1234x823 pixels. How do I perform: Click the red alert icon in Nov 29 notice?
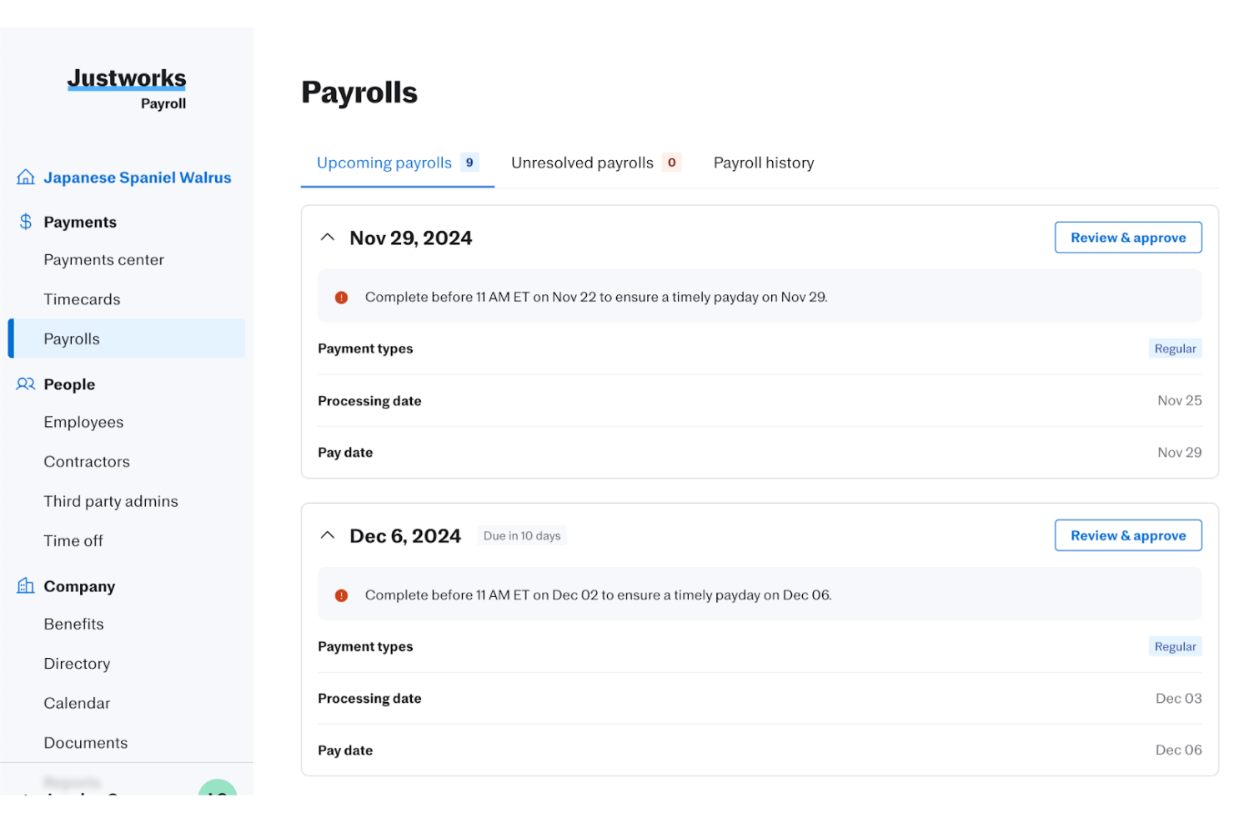(341, 298)
